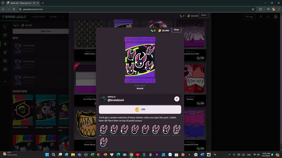
Task: Click the add community plus button
Action: pyautogui.click(x=5, y=82)
